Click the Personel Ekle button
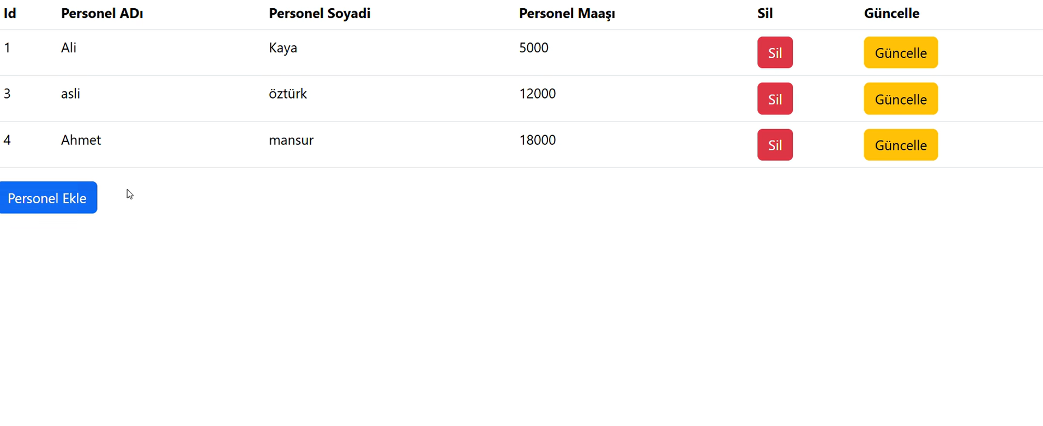 48,198
